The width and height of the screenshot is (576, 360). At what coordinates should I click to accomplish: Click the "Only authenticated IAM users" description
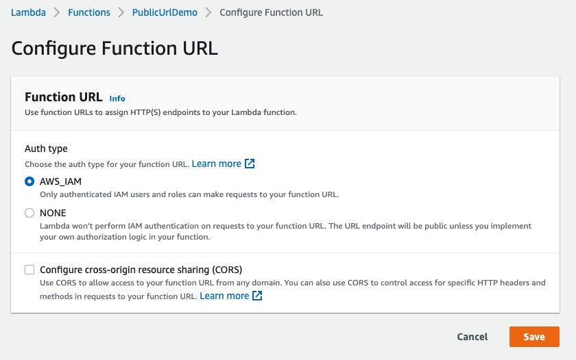[x=189, y=194]
